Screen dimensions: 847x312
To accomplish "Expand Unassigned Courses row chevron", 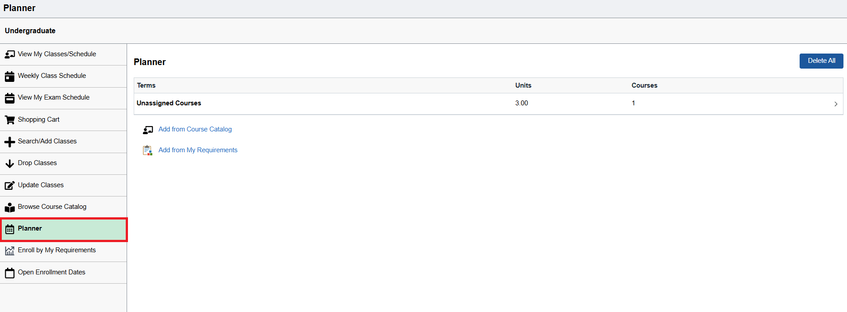I will pyautogui.click(x=835, y=104).
